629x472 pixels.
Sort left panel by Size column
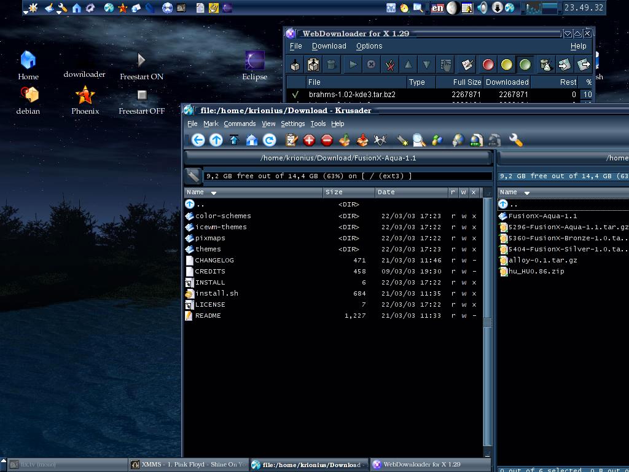pos(349,192)
